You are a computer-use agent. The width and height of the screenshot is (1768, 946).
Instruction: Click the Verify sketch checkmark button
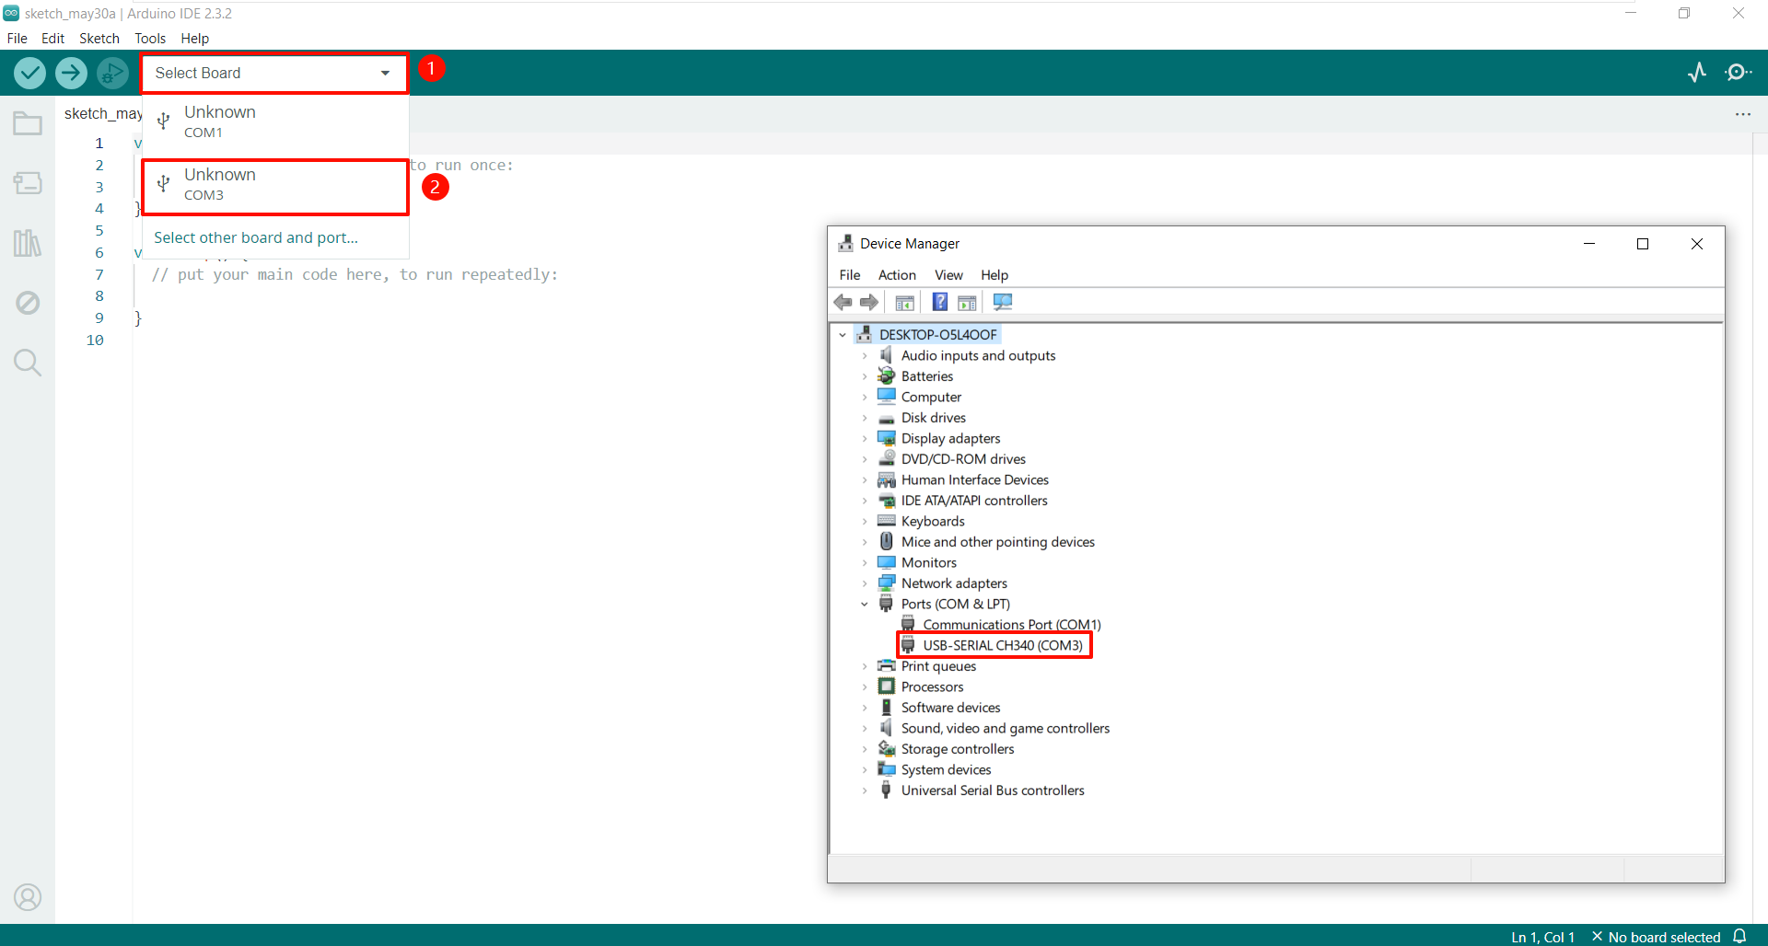coord(29,73)
